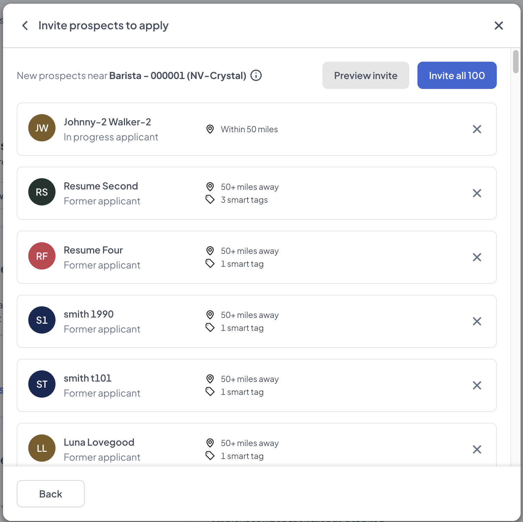The image size is (523, 522).
Task: Click the 3 smart tags label
Action: tap(244, 200)
